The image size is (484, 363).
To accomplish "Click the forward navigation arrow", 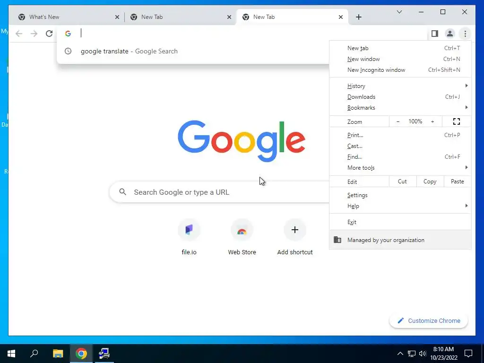I will (34, 34).
